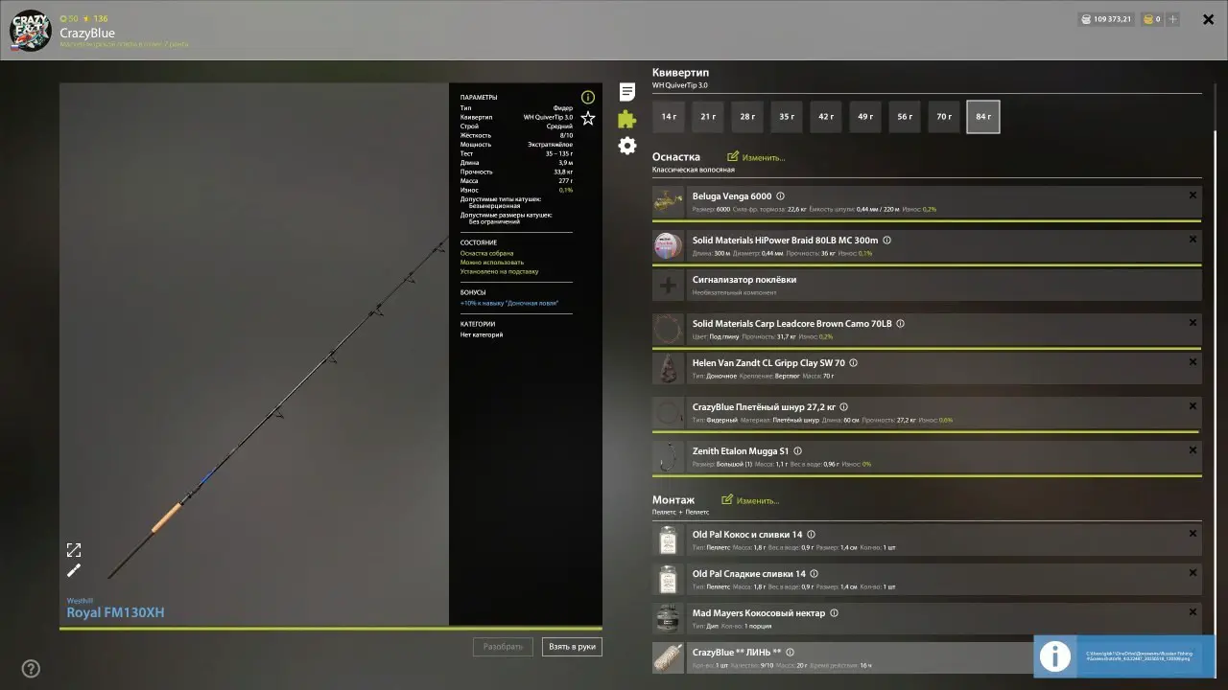Image resolution: width=1228 pixels, height=690 pixels.
Task: Click the Zenith Etalon Mugga hook thumbnail
Action: click(668, 457)
